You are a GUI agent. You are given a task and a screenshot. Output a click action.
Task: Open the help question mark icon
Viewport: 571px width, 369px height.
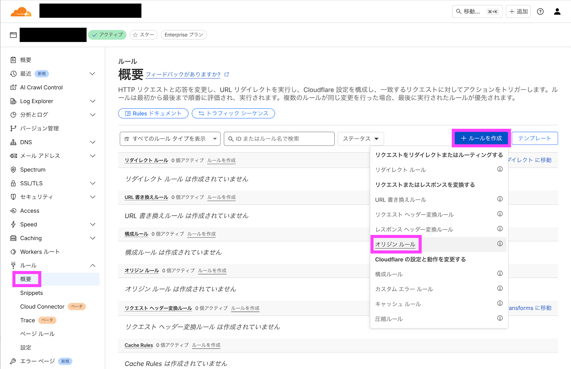540,11
